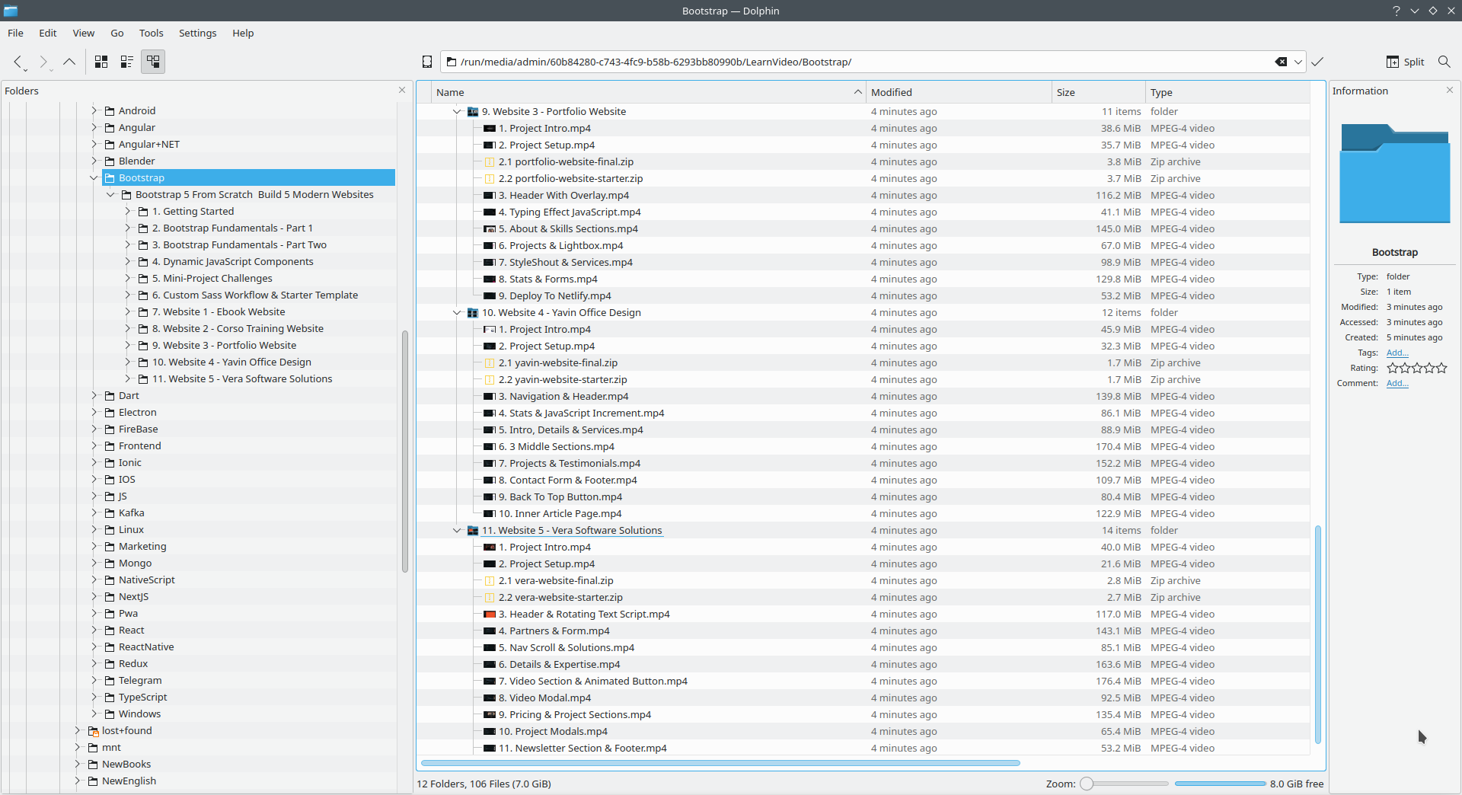Click the lost+found folder icon in the tree
The height and width of the screenshot is (795, 1462).
(x=93, y=731)
